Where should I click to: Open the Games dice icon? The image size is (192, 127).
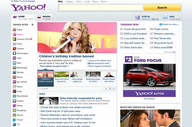click(x=14, y=49)
